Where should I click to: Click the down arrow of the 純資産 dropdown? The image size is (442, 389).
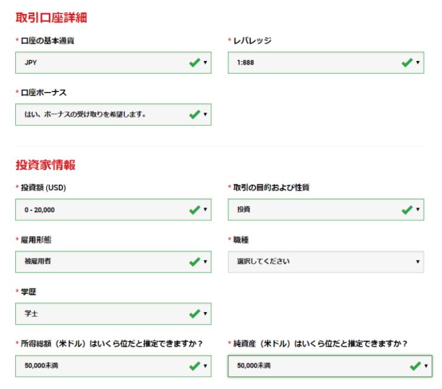[426, 366]
